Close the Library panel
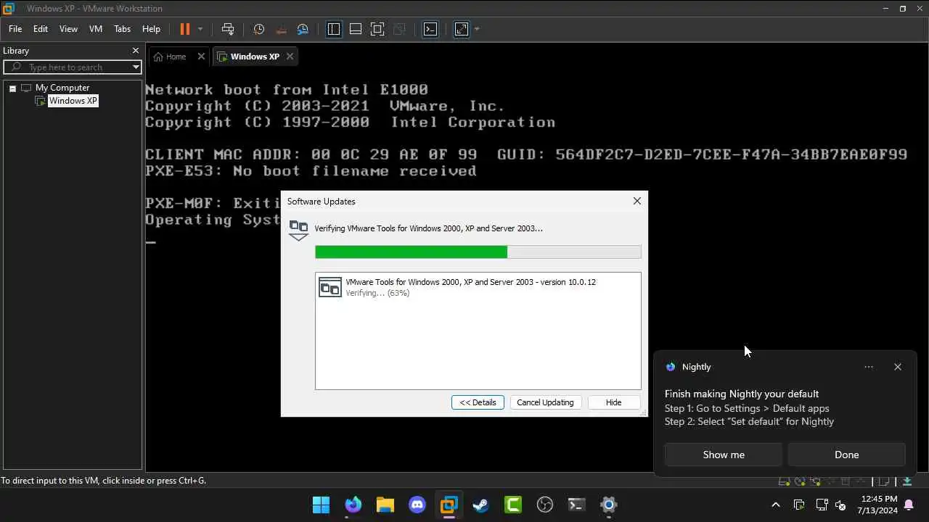This screenshot has height=522, width=929. [x=135, y=51]
